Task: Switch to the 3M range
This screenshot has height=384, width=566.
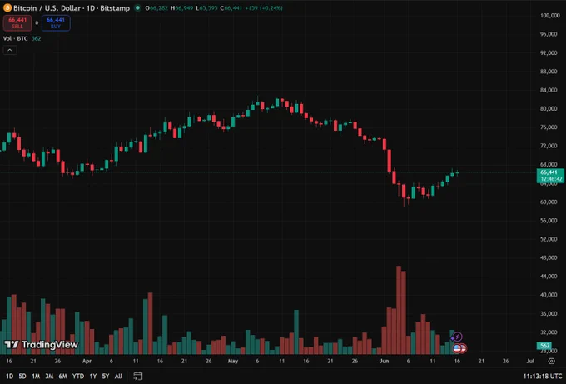Action: (x=49, y=376)
